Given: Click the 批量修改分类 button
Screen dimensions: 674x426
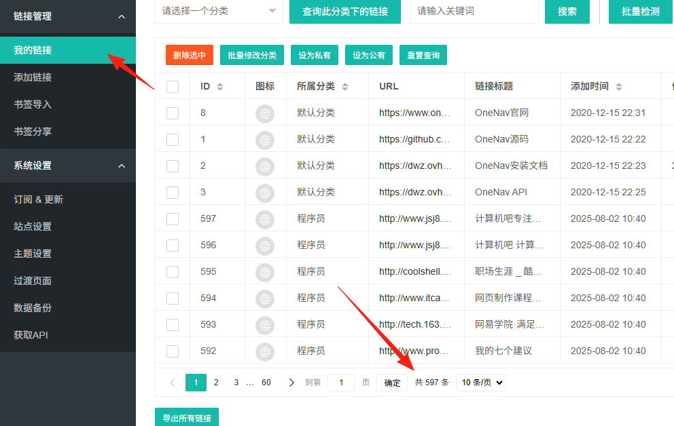Looking at the screenshot, I should (252, 55).
